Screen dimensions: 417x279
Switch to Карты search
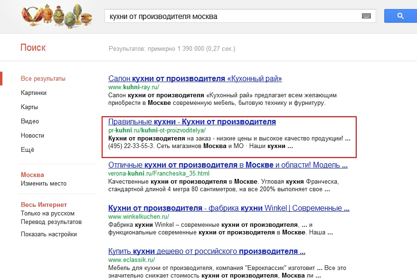(x=29, y=107)
